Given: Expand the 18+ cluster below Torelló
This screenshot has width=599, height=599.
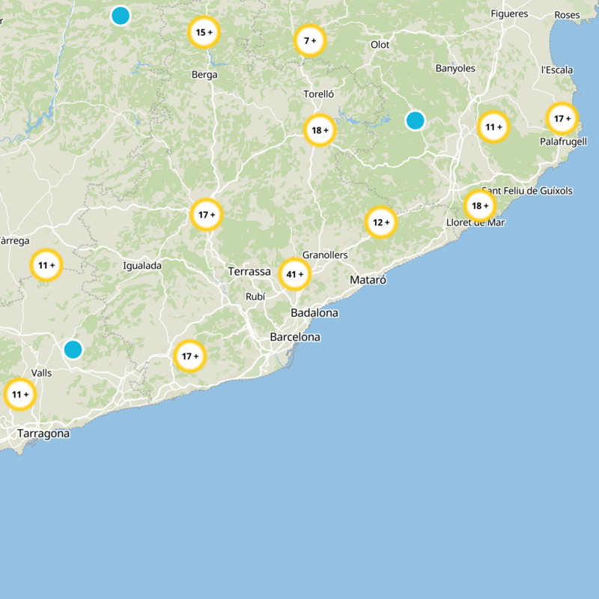Looking at the screenshot, I should click(320, 130).
